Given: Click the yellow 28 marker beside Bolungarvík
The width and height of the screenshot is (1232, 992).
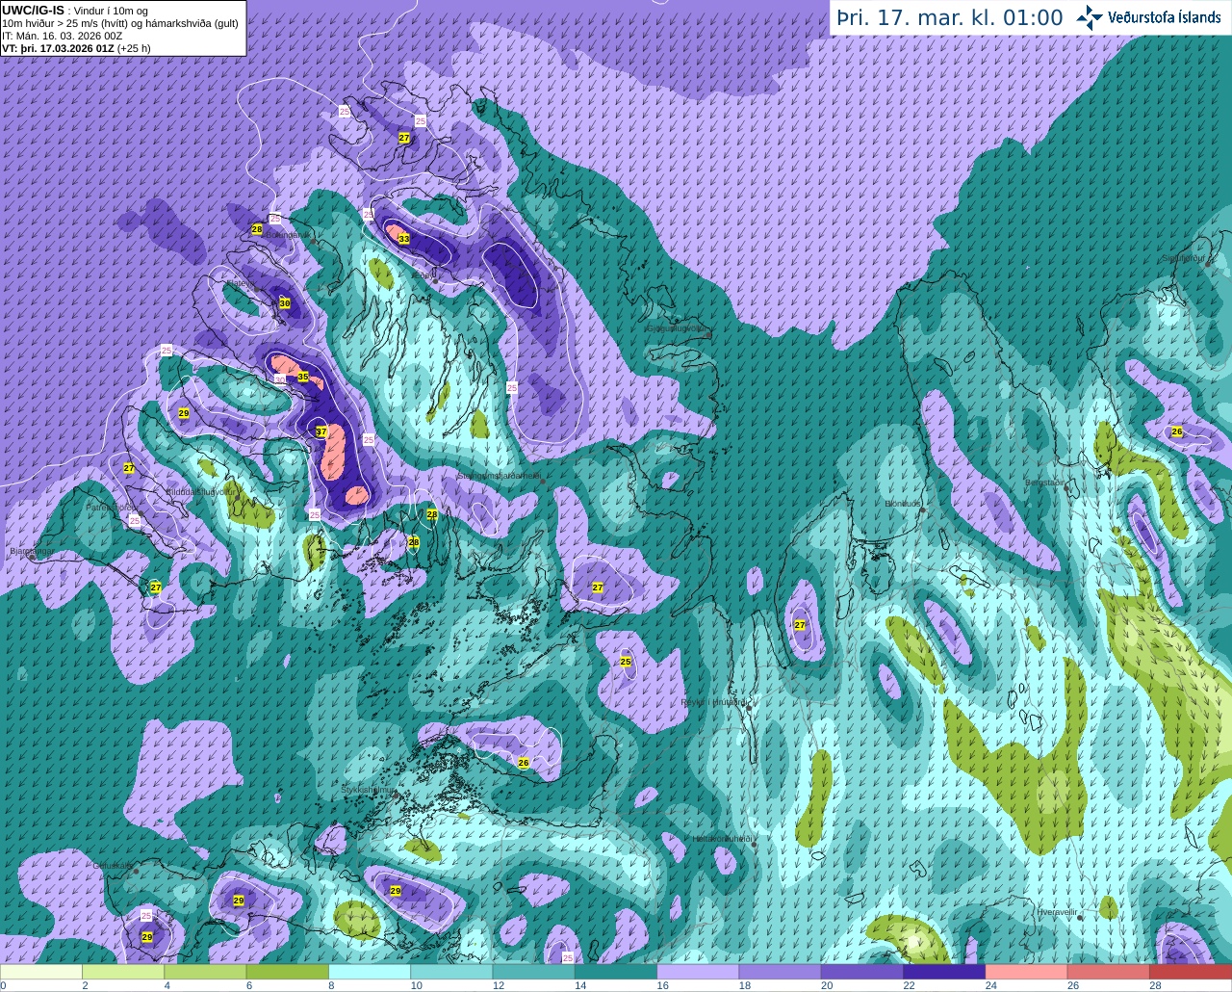Looking at the screenshot, I should (x=257, y=229).
